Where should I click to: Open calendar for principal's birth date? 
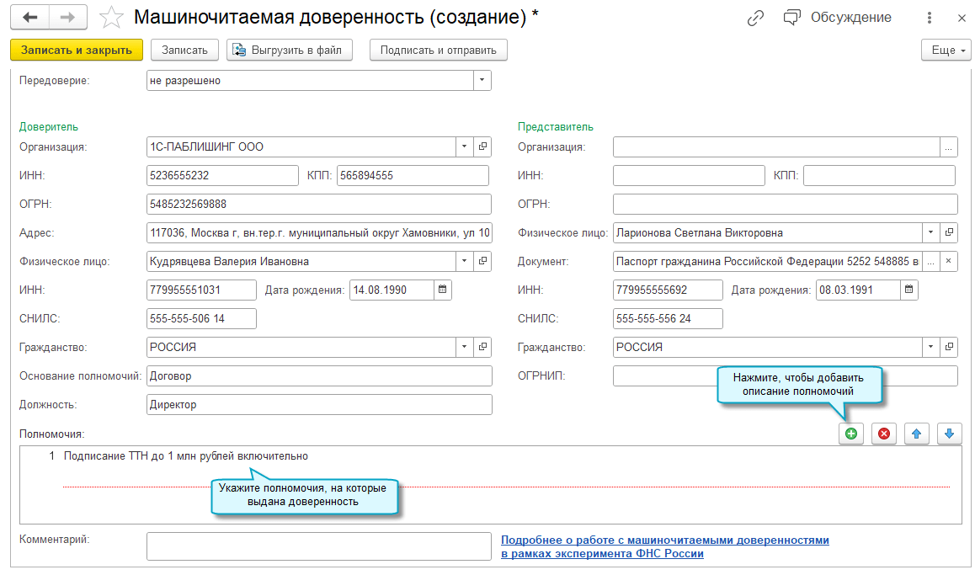[443, 290]
